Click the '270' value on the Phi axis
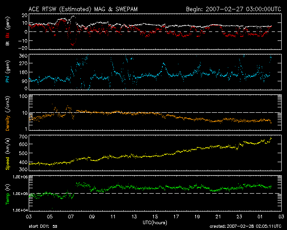 click(23, 63)
